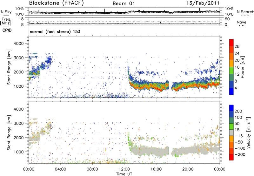Click the 24 label on Power colorbar
This screenshot has height=176, width=254.
coord(237,53)
